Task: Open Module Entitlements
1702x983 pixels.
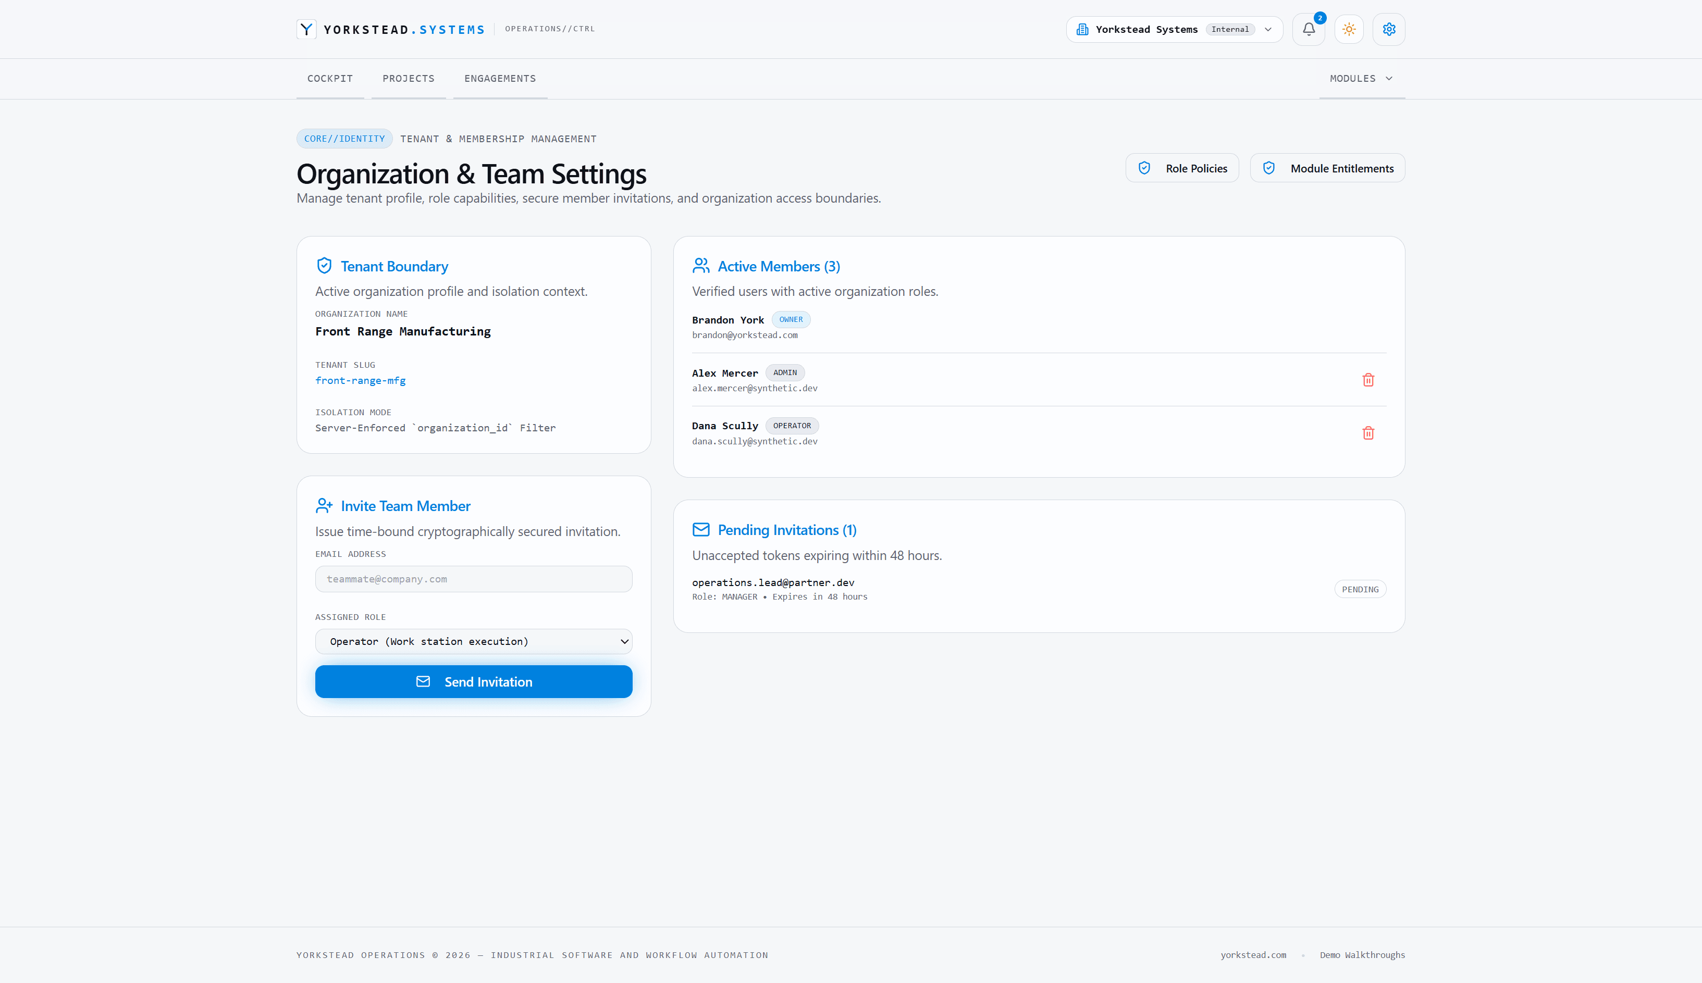Action: coord(1327,168)
